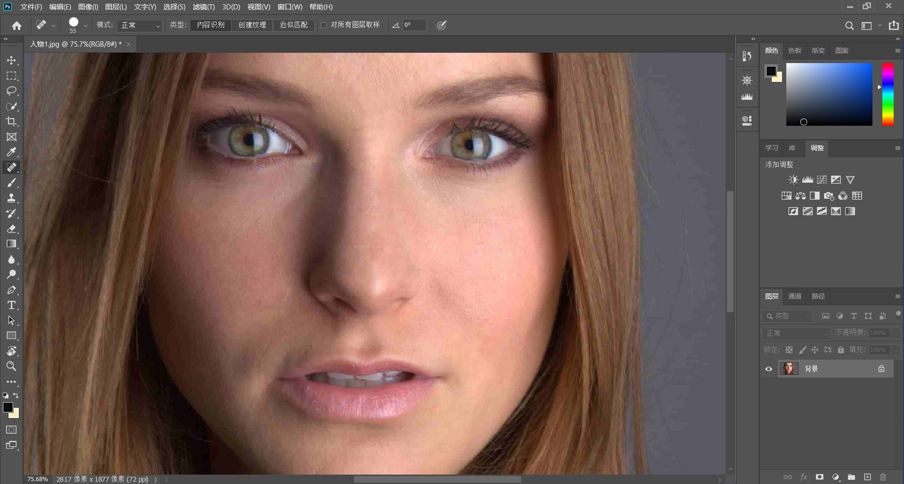Toggle pressure-controls-size button in options bar
The height and width of the screenshot is (484, 904).
coord(441,25)
